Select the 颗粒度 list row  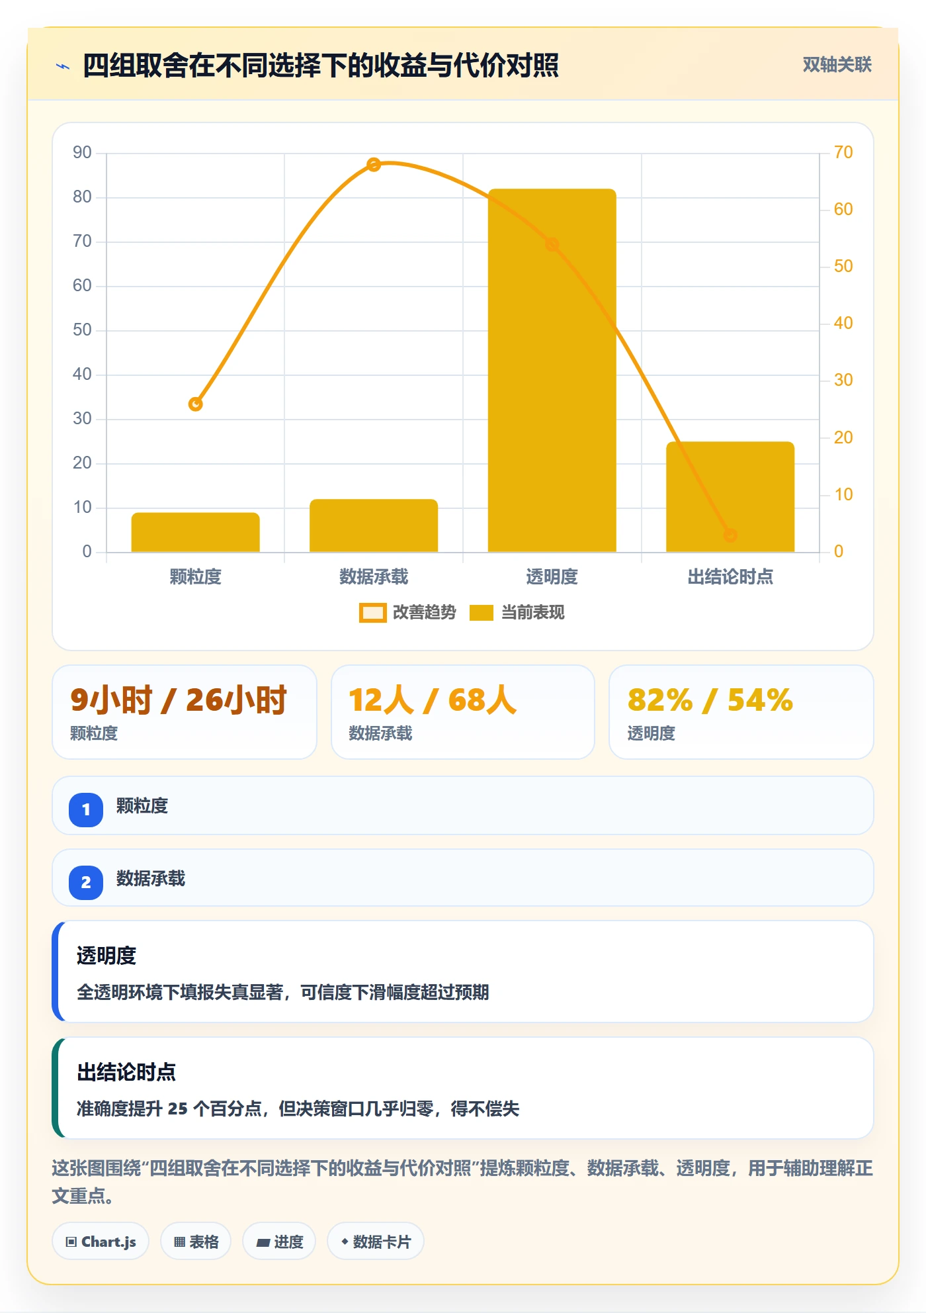[x=463, y=805]
